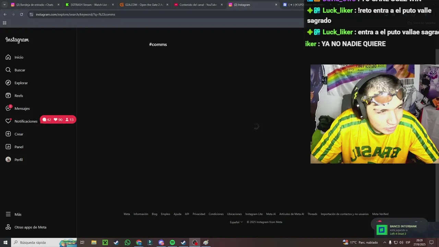The height and width of the screenshot is (247, 439).
Task: Open Threads footer link
Action: (x=312, y=214)
